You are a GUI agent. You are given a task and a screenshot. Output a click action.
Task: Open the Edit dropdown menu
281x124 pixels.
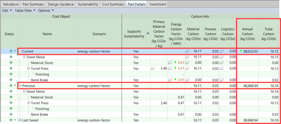tap(7, 11)
